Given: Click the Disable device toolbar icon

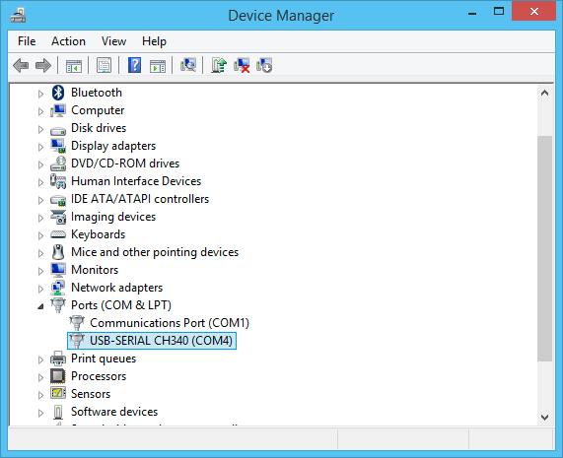Looking at the screenshot, I should 264,66.
